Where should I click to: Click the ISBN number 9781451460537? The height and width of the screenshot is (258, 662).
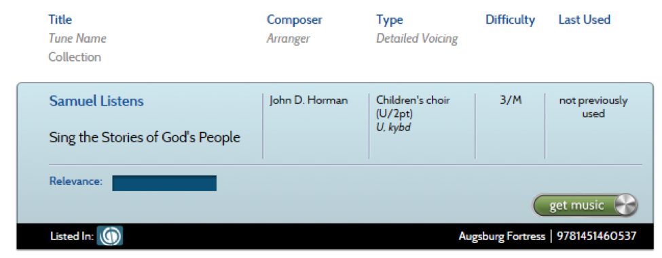click(x=597, y=236)
